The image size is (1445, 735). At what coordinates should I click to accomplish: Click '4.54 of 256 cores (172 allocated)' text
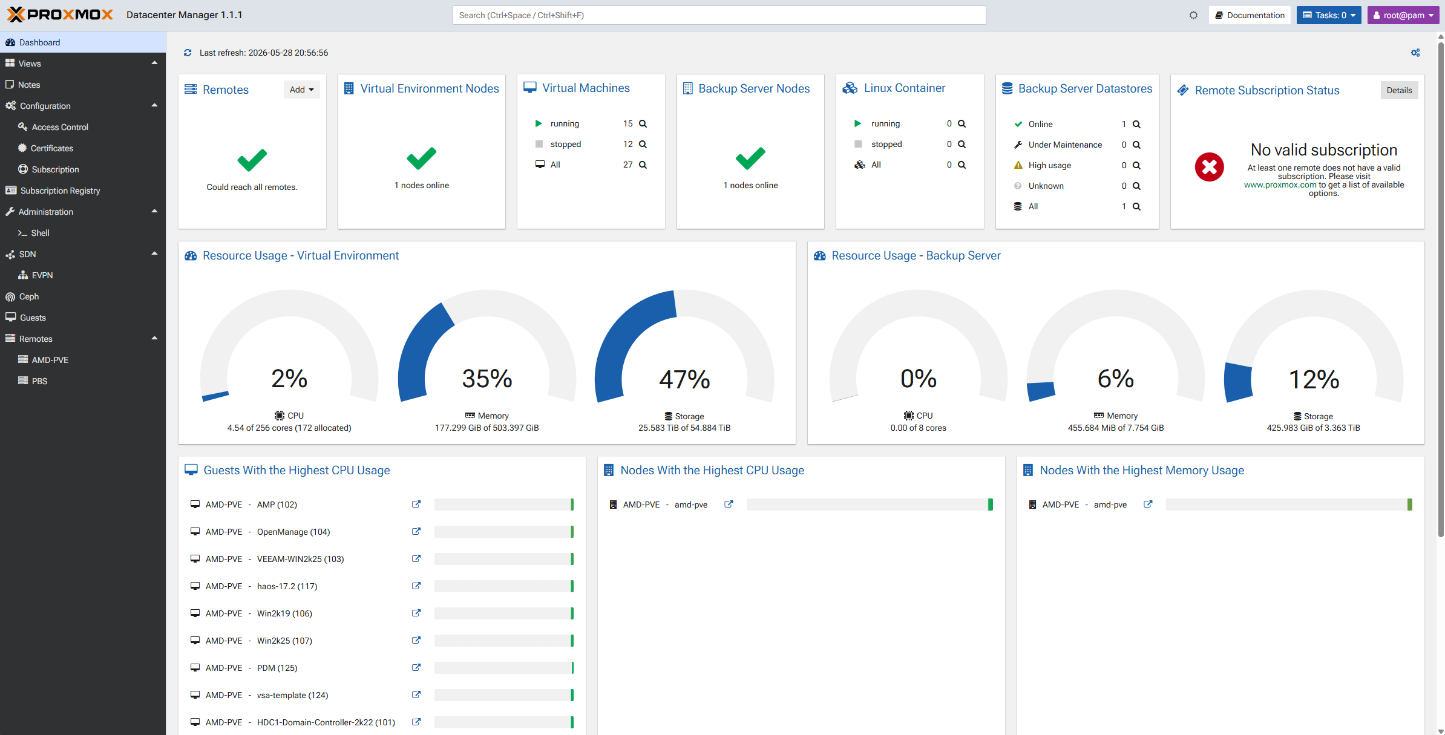(x=289, y=428)
